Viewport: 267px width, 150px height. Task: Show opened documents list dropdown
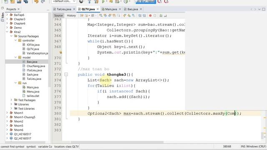coord(259,9)
